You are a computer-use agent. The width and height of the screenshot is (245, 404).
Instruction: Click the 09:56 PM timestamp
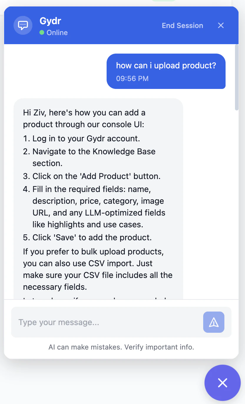(132, 79)
